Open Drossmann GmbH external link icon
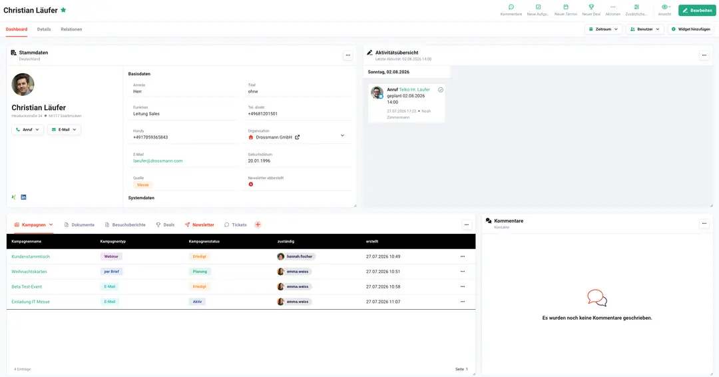 (x=297, y=137)
